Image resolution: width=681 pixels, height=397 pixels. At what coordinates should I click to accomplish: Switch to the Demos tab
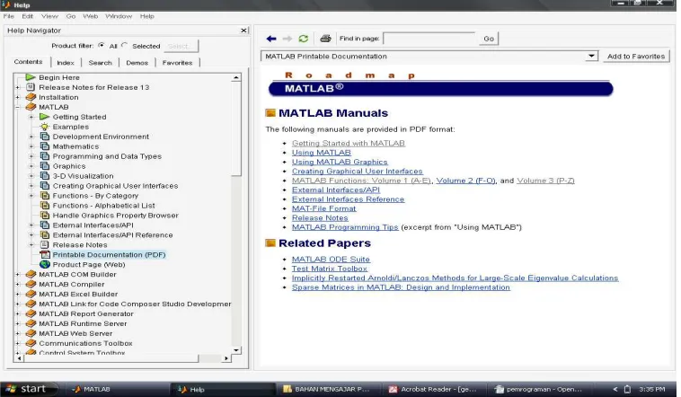[137, 63]
